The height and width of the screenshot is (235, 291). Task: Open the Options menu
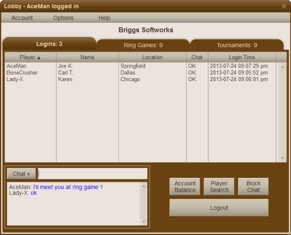(x=63, y=17)
